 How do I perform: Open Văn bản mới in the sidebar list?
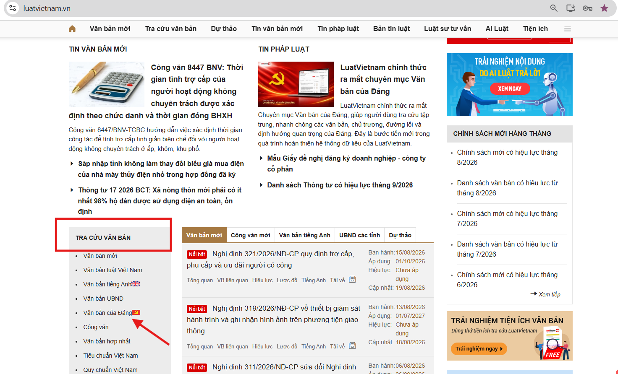[100, 256]
